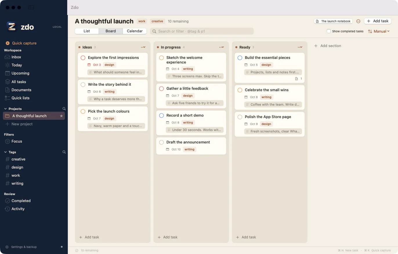The width and height of the screenshot is (398, 254).
Task: Click the work tag in project header
Action: click(x=142, y=21)
